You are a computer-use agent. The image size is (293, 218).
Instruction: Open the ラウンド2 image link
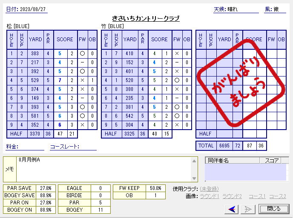(232, 196)
